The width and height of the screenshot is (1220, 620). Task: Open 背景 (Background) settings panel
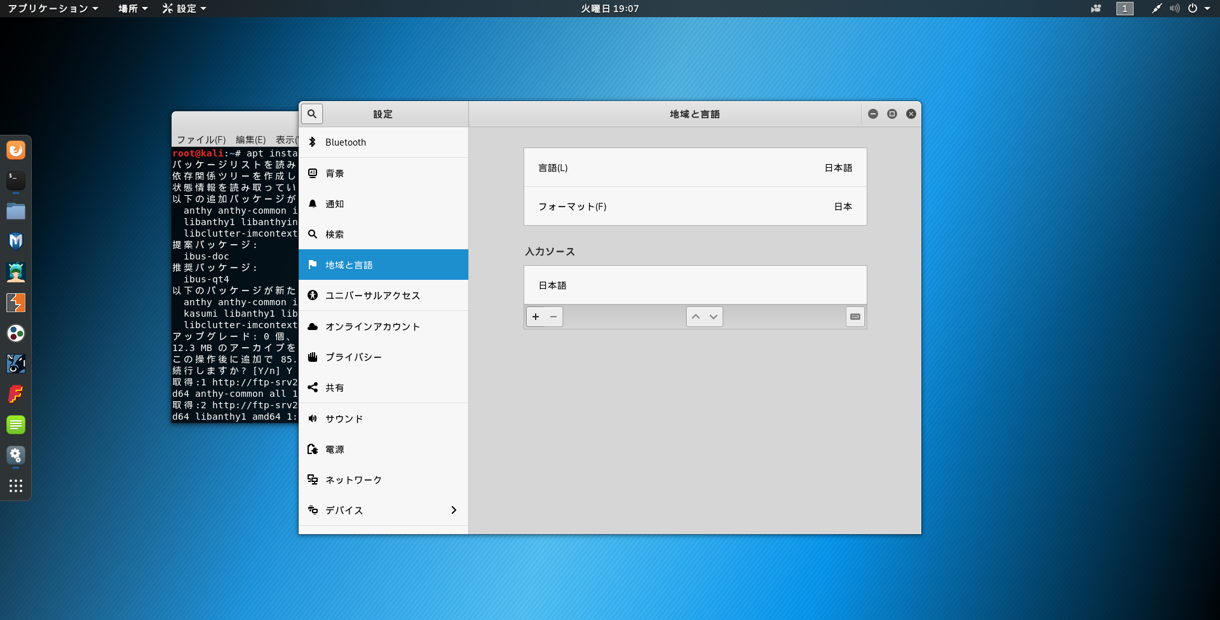(x=383, y=173)
